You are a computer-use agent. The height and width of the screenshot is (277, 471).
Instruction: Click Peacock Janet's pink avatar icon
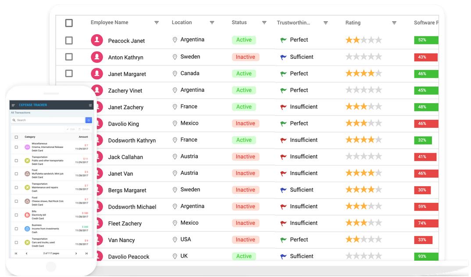97,40
